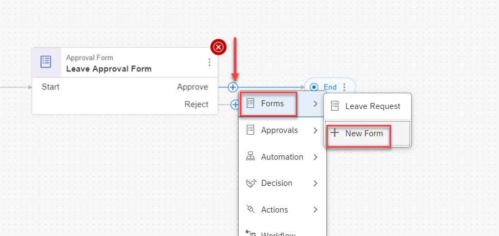Click the red error indicator badge
The image size is (499, 236).
[x=218, y=47]
